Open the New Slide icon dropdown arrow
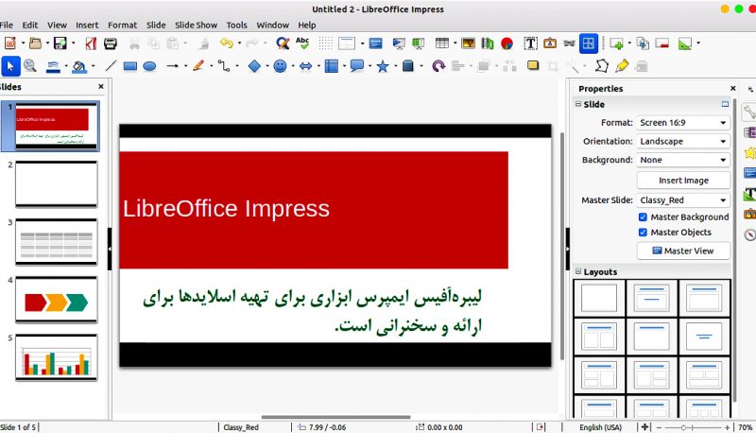This screenshot has height=433, width=756. 629,43
